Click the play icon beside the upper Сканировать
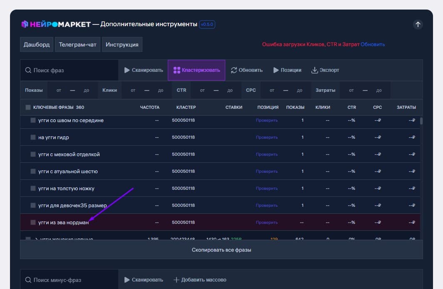The image size is (443, 289). point(127,70)
